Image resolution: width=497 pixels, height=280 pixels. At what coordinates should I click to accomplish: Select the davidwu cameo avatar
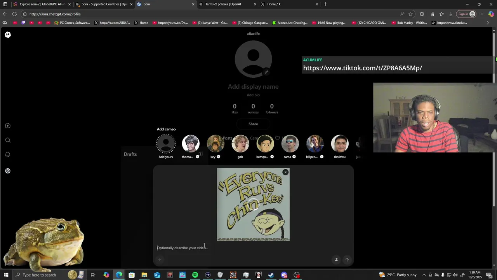click(340, 144)
